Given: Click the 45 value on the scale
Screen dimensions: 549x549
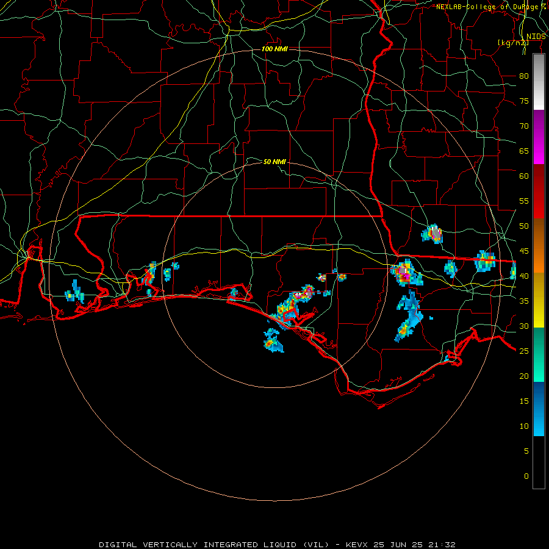Looking at the screenshot, I should [x=524, y=251].
